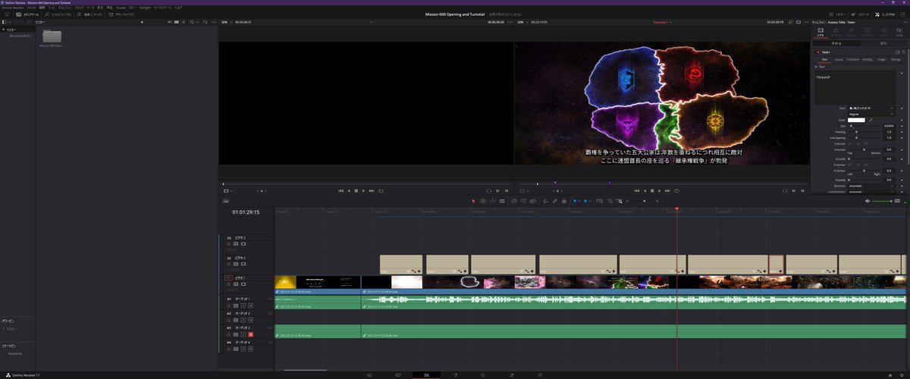Switch to the Fusion page icon

click(455, 374)
